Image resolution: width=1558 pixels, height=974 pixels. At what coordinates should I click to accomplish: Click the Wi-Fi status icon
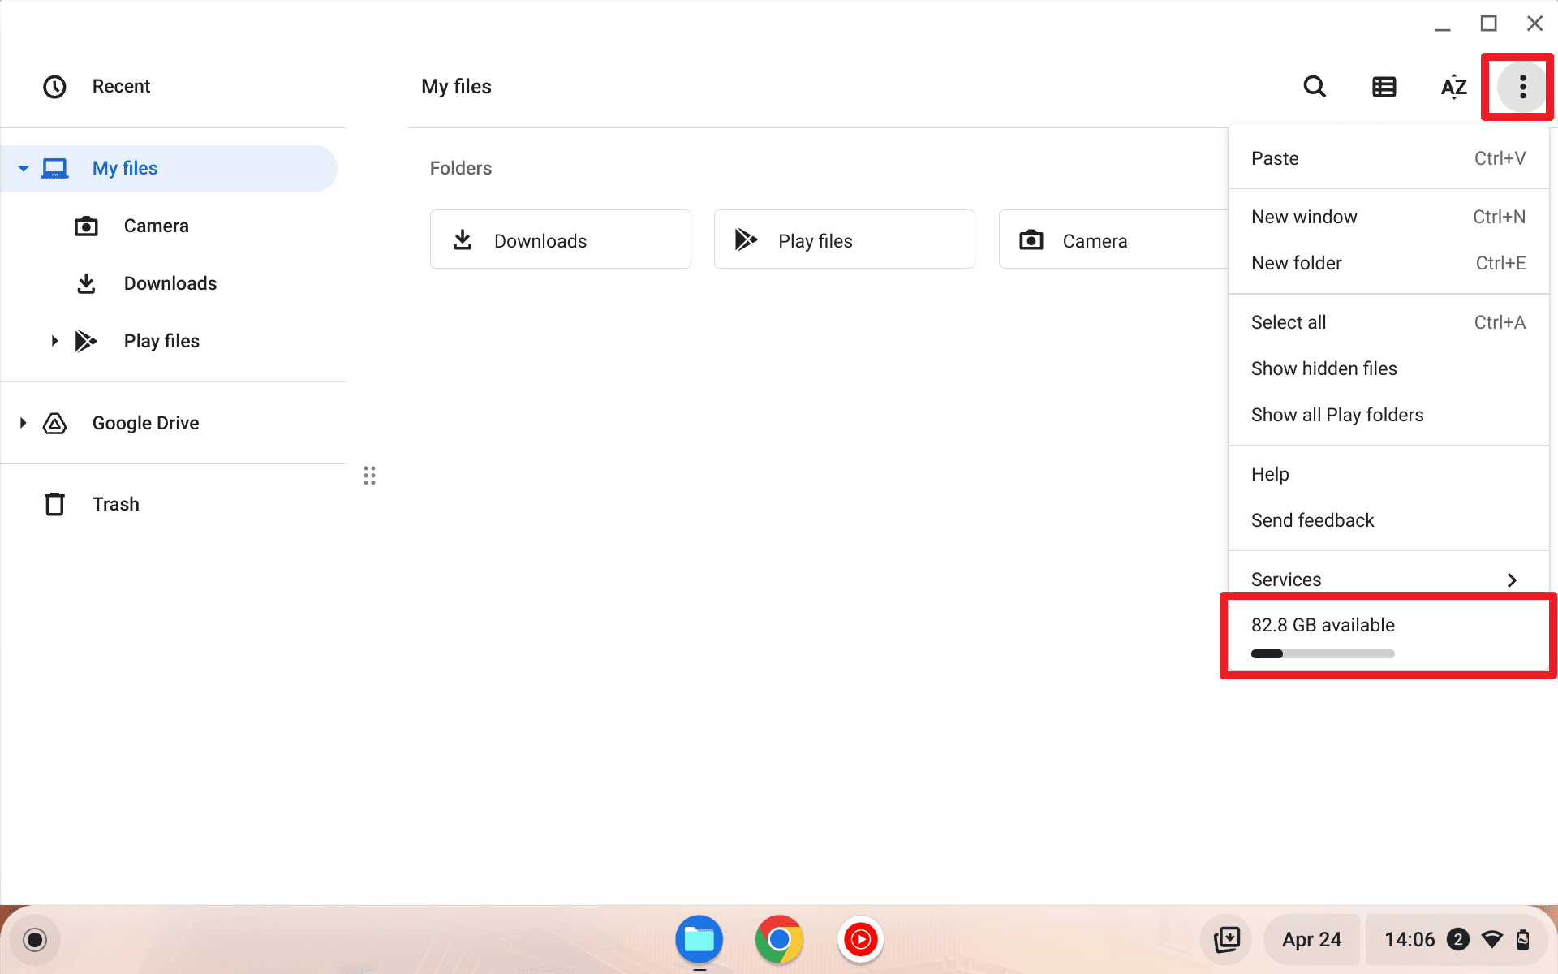pyautogui.click(x=1491, y=940)
